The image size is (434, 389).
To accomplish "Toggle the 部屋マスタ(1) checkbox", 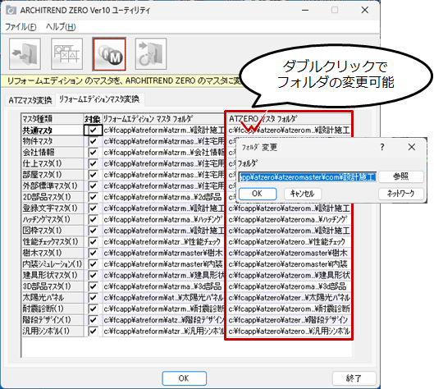I will coord(94,175).
